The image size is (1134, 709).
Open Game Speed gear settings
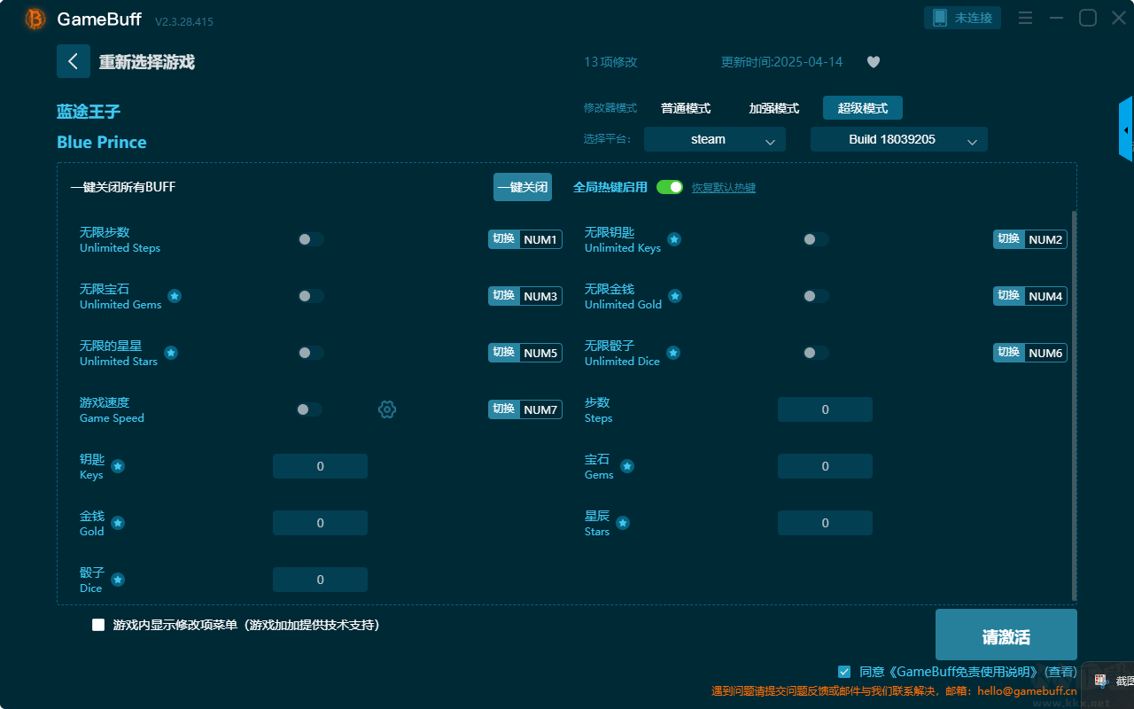point(387,409)
